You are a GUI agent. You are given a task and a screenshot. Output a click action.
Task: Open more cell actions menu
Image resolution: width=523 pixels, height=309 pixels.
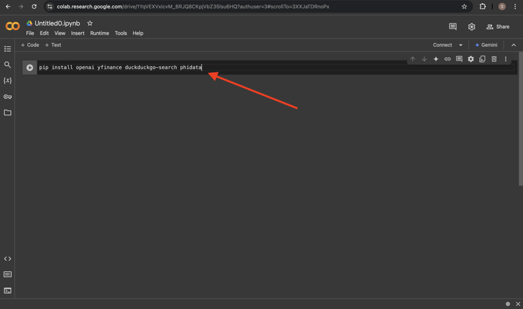tap(505, 59)
